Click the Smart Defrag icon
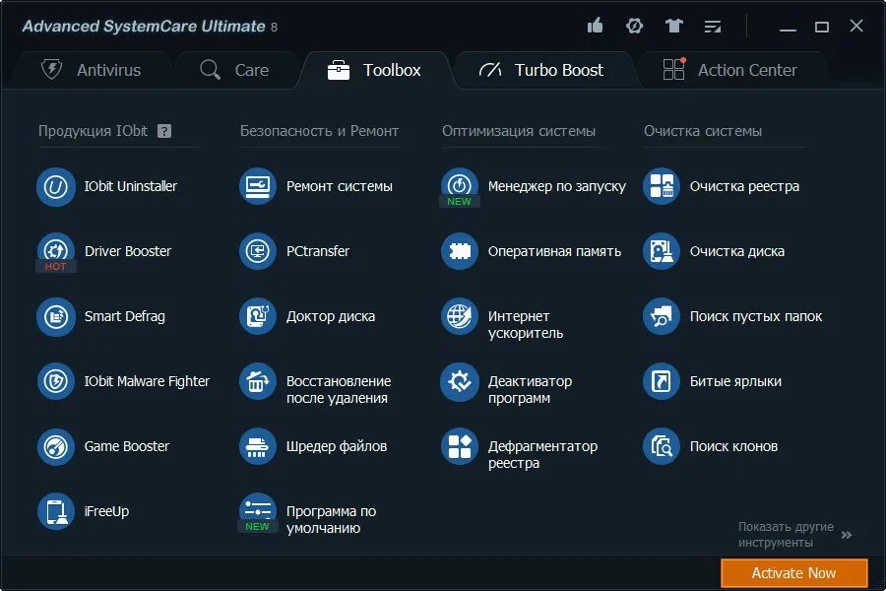Image resolution: width=886 pixels, height=591 pixels. (x=56, y=317)
